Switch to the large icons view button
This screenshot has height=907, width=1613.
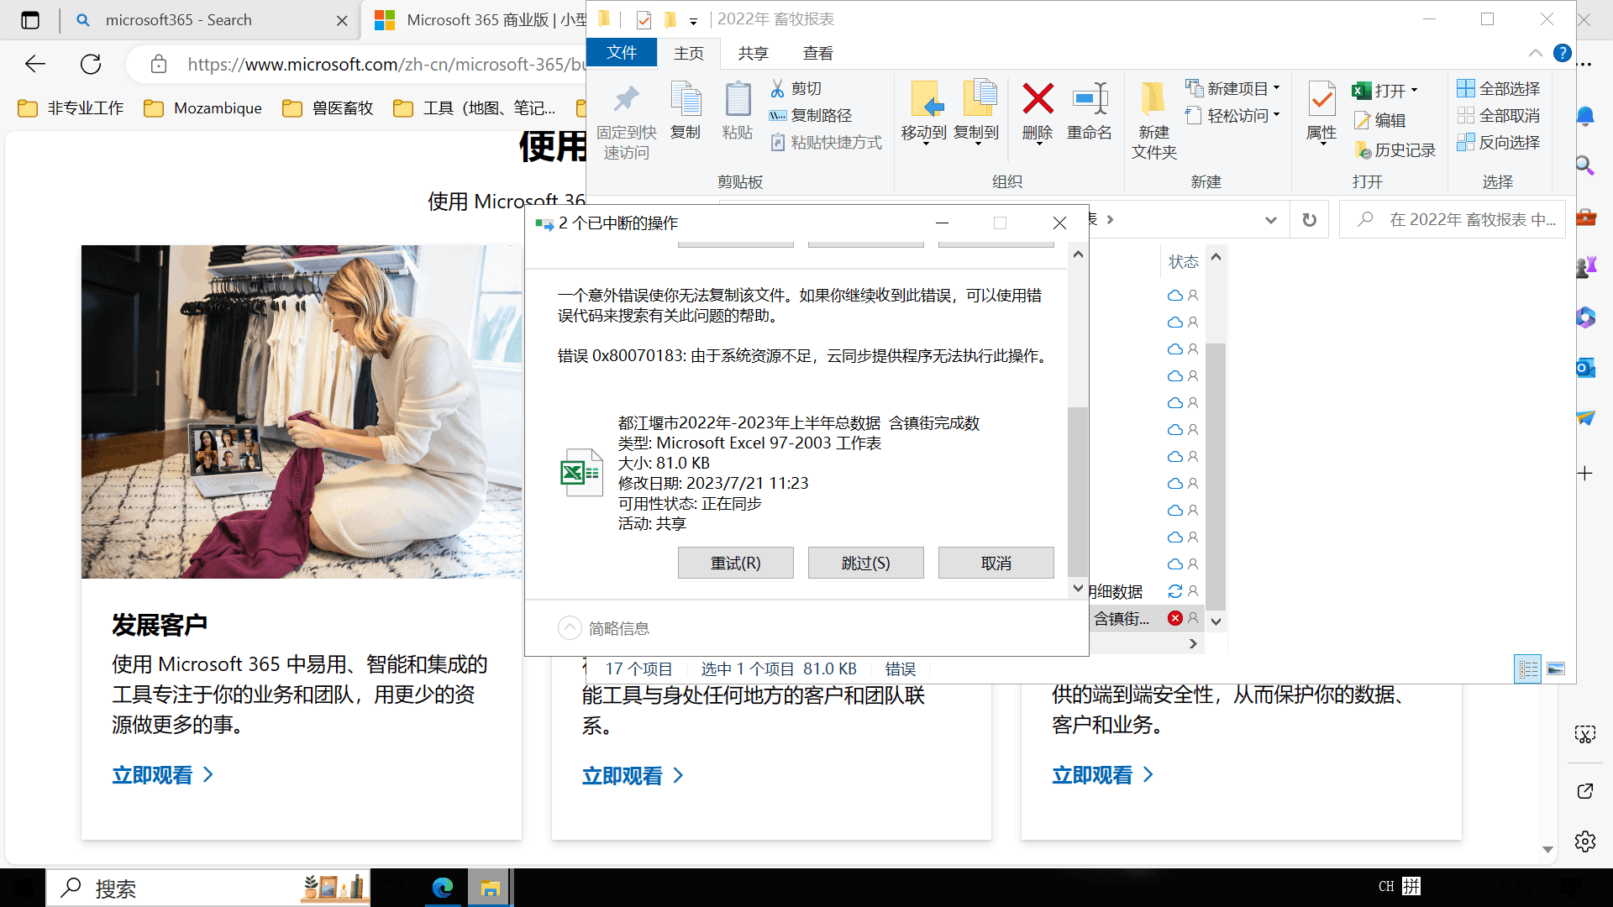[x=1556, y=669]
